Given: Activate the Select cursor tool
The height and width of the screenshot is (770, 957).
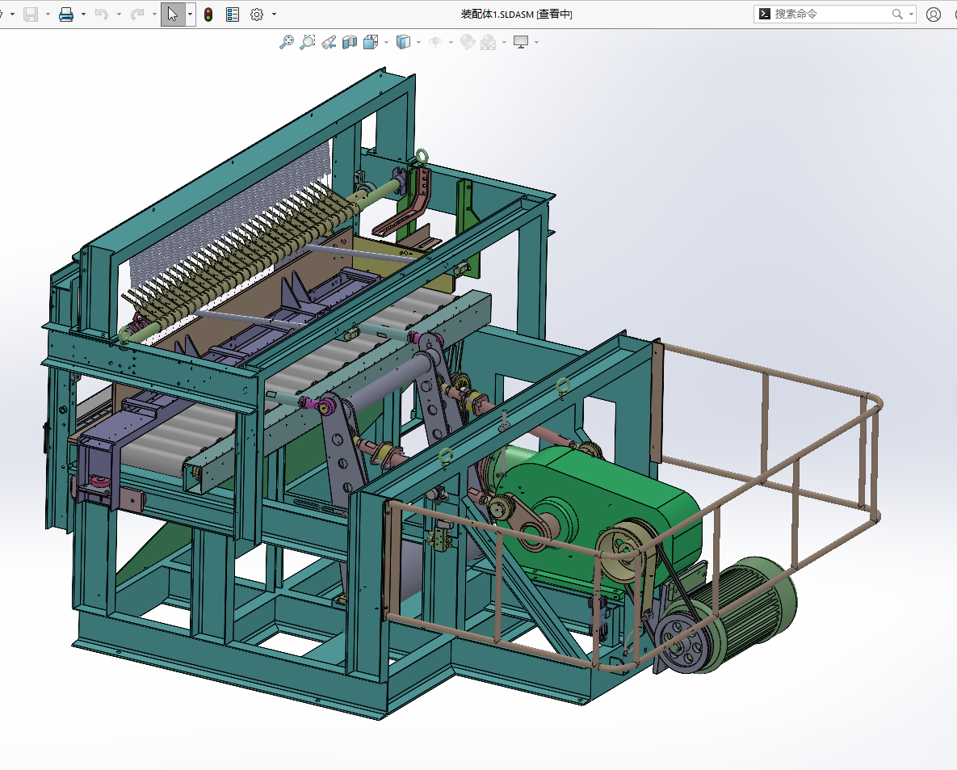Looking at the screenshot, I should [x=173, y=14].
